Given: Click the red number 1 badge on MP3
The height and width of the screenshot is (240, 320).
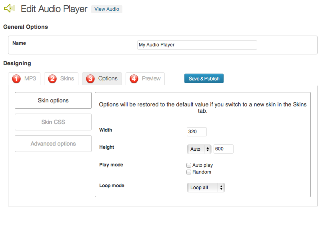Looking at the screenshot, I should coord(16,79).
